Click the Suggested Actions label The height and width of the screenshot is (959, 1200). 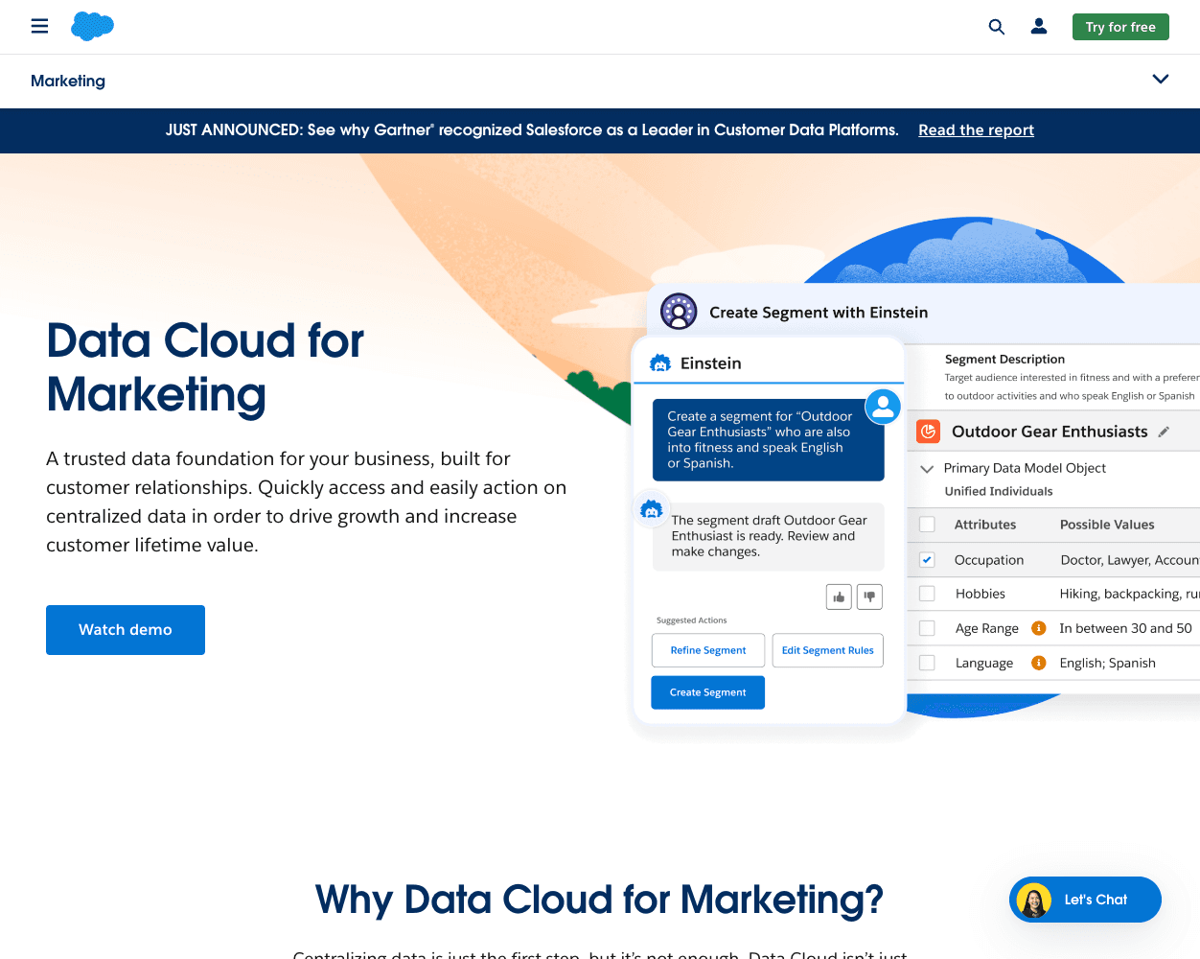pos(691,620)
